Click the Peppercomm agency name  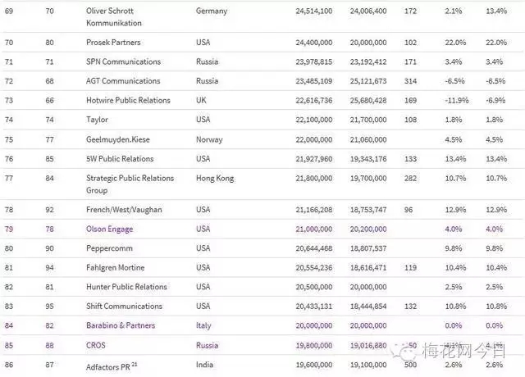coord(110,248)
